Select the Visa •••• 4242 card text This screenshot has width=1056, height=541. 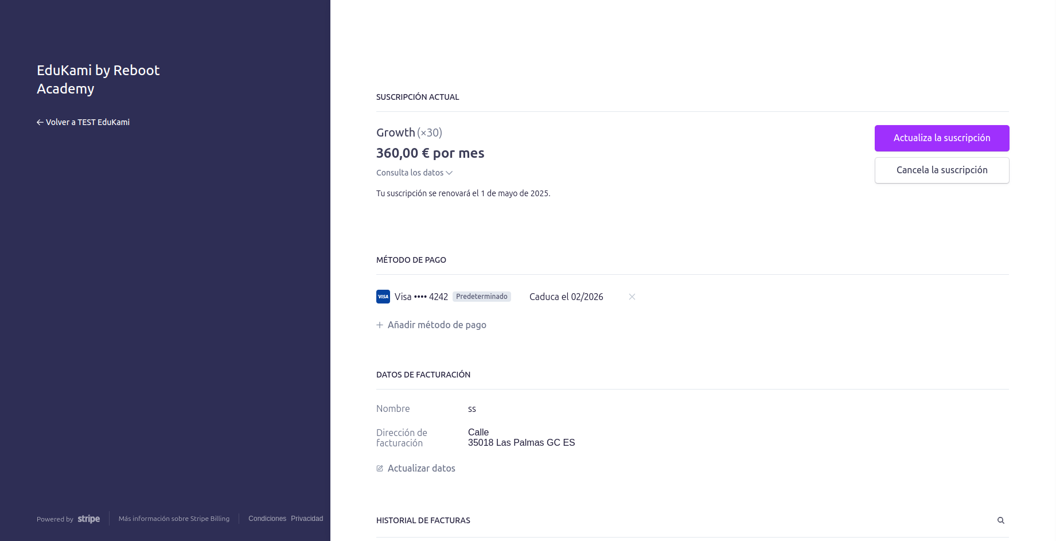[x=421, y=297]
